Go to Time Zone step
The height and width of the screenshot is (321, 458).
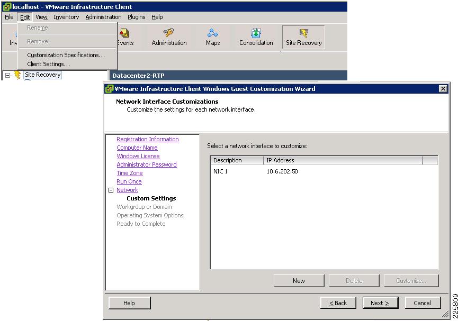tap(130, 173)
